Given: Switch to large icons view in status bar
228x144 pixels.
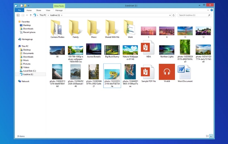Looking at the screenshot, I should (x=211, y=136).
